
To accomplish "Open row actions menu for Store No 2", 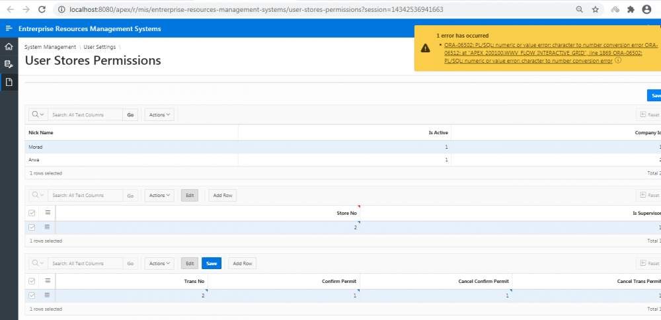I will (48, 227).
